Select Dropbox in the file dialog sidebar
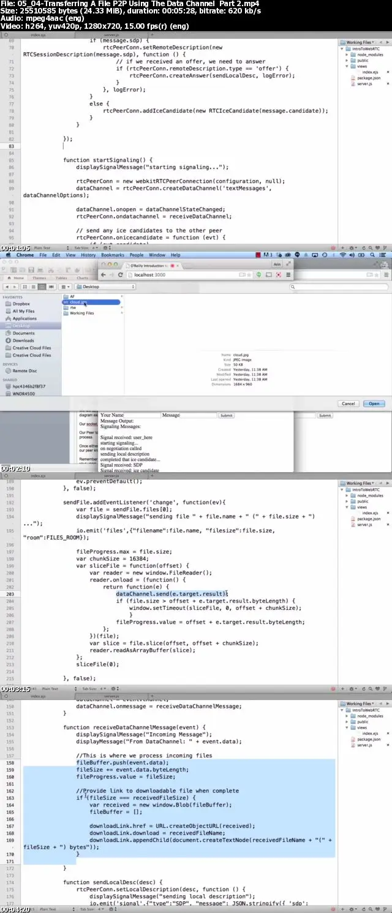 (x=21, y=304)
